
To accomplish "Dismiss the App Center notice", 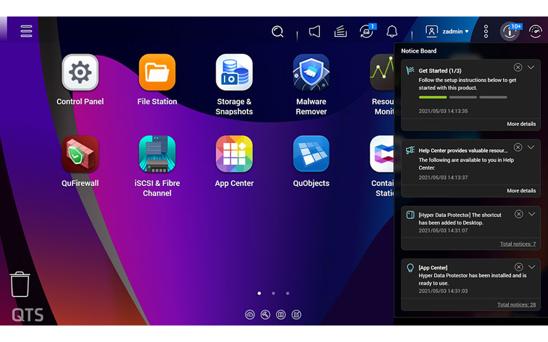I will click(519, 267).
